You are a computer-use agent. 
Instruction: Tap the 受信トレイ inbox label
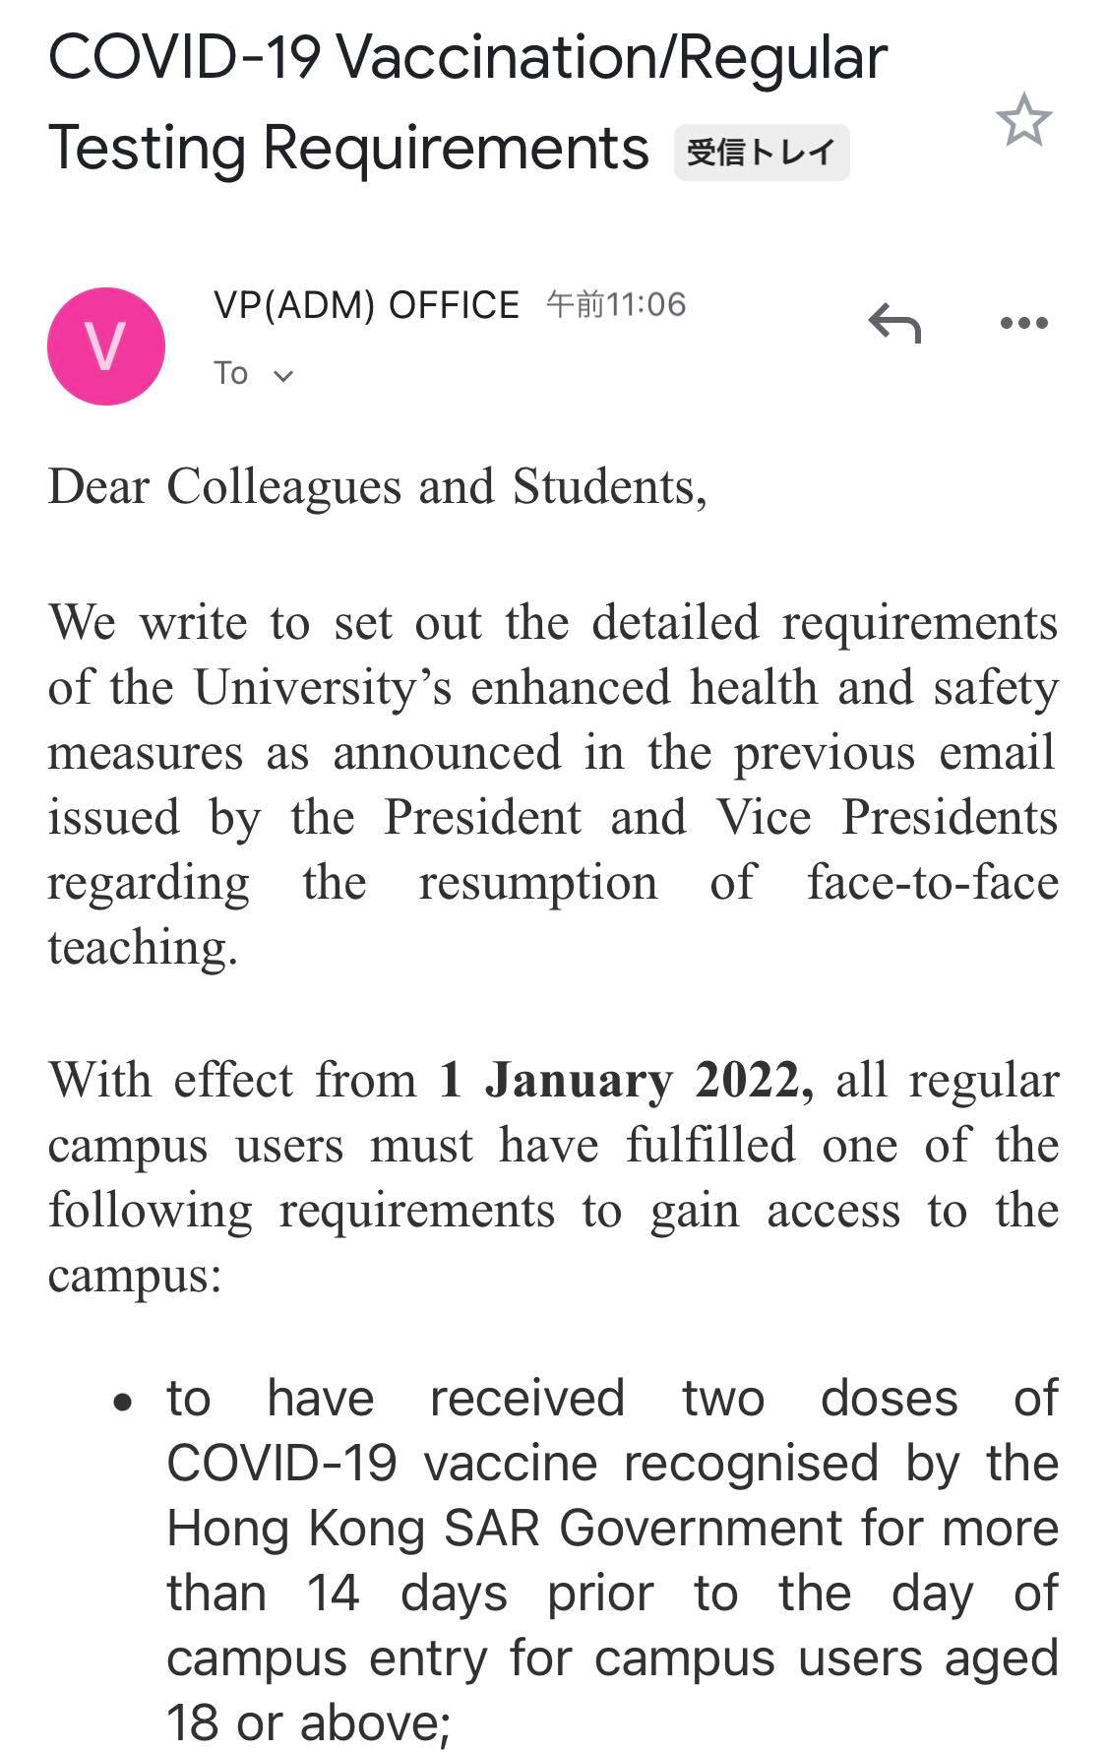click(x=761, y=153)
